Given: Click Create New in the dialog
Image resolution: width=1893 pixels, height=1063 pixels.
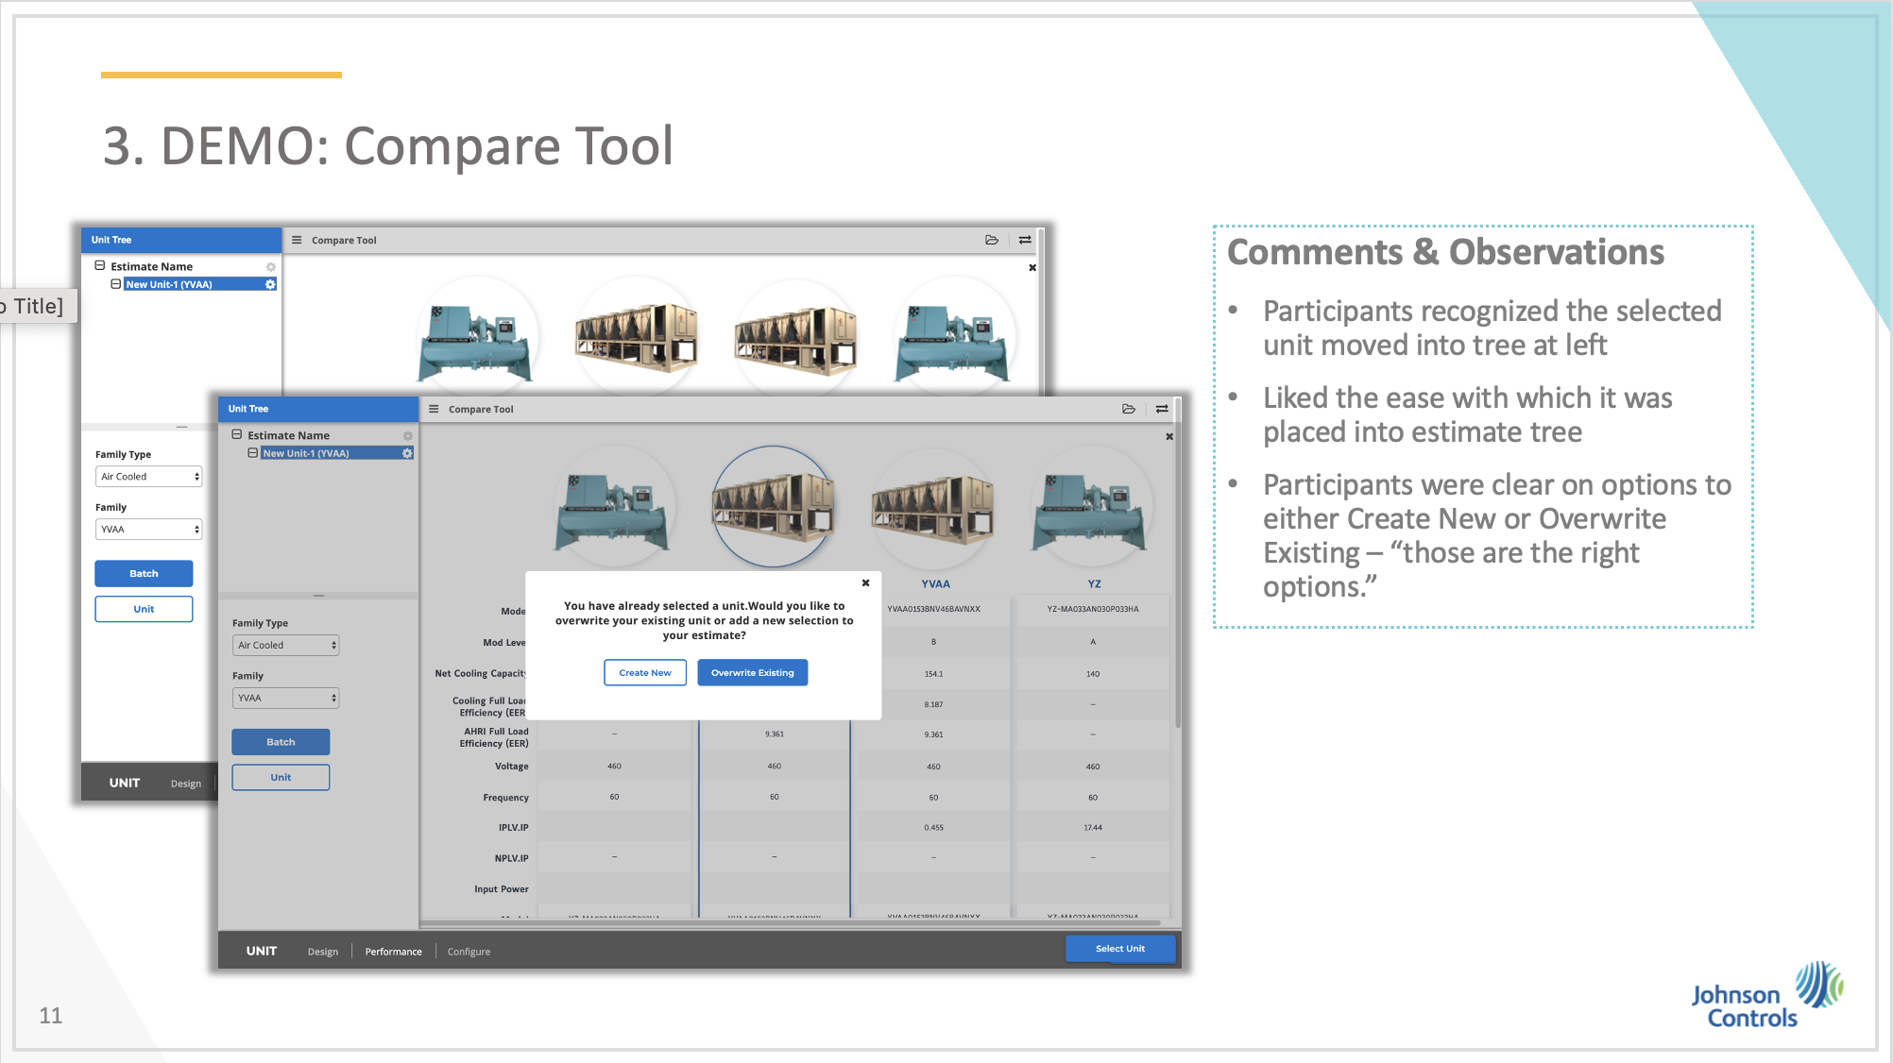Looking at the screenshot, I should (645, 672).
